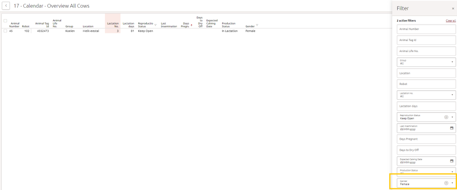
Task: Sort by Last Insemination column header
Action: pyautogui.click(x=169, y=24)
